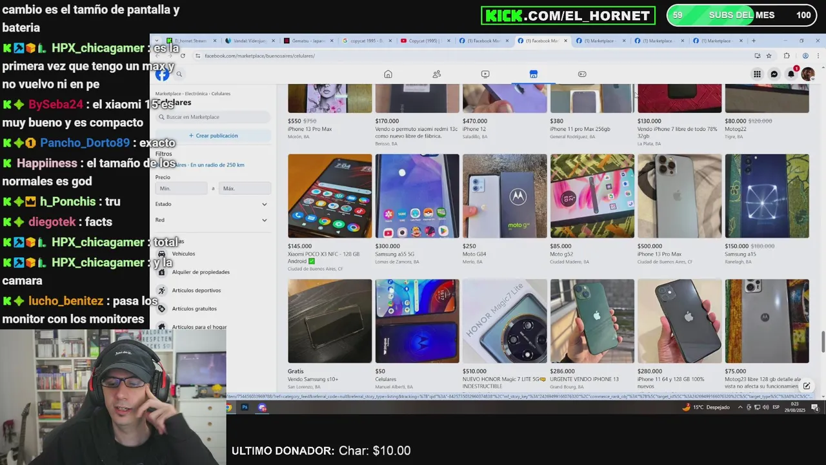Screen dimensions: 826x465
Task: Click the floating compose edit icon
Action: point(807,386)
